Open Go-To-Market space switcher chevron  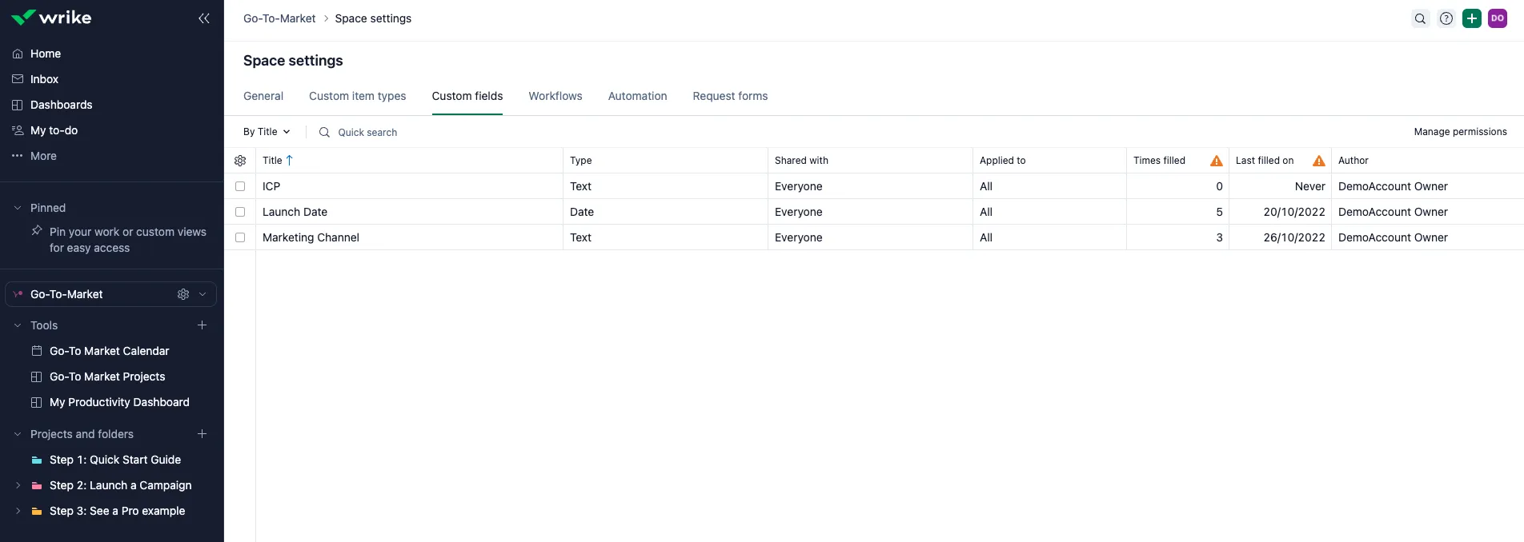tap(203, 294)
